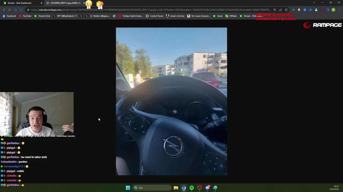Screen dimensions: 343x192
Task: Open Discord from the taskbar
Action: (x=207, y=188)
